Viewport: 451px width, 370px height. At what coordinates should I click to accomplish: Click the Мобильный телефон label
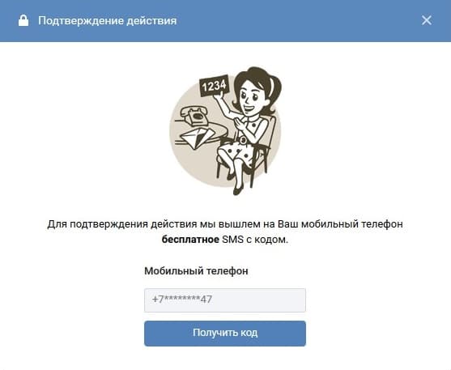[196, 270]
